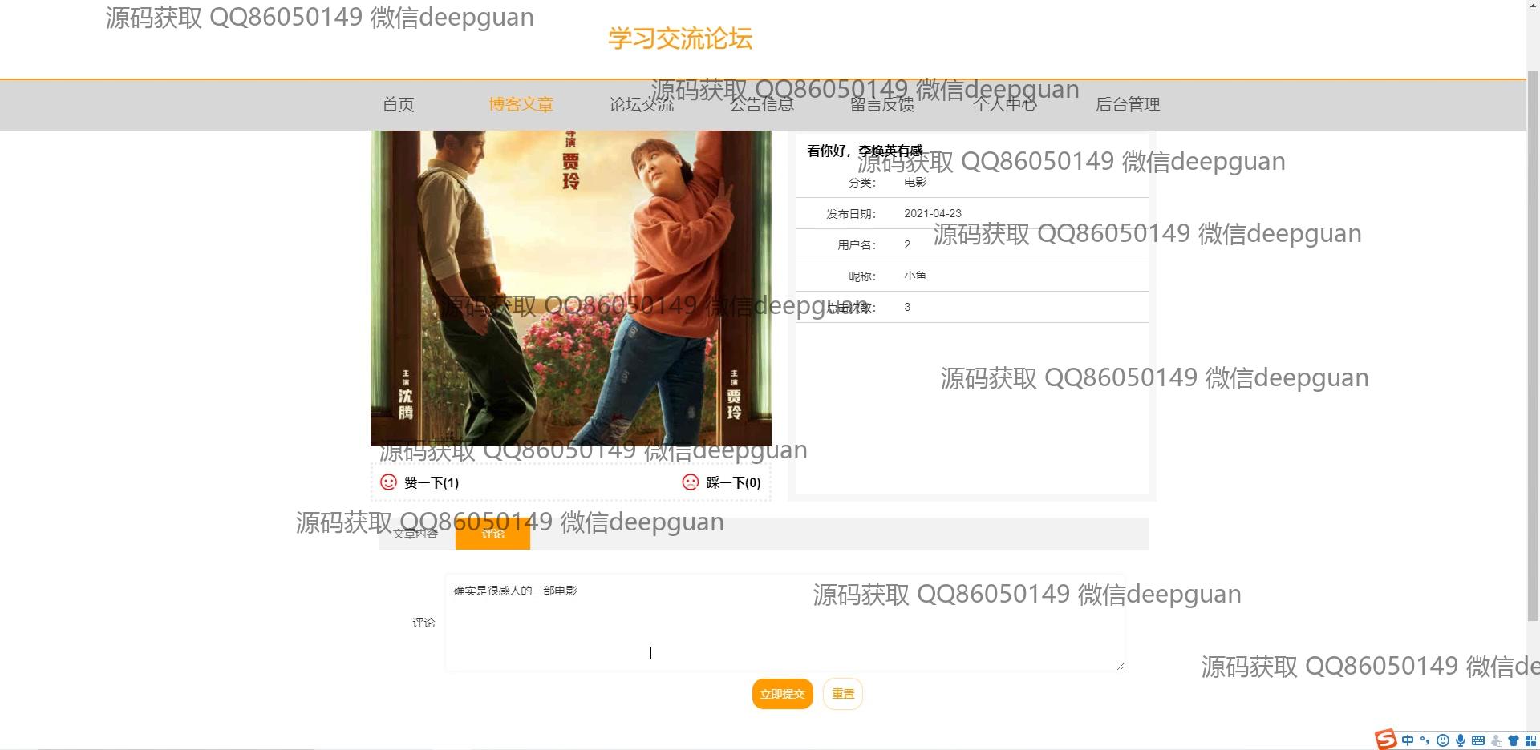
Task: Click the page vertical scrollbar
Action: 1533,345
